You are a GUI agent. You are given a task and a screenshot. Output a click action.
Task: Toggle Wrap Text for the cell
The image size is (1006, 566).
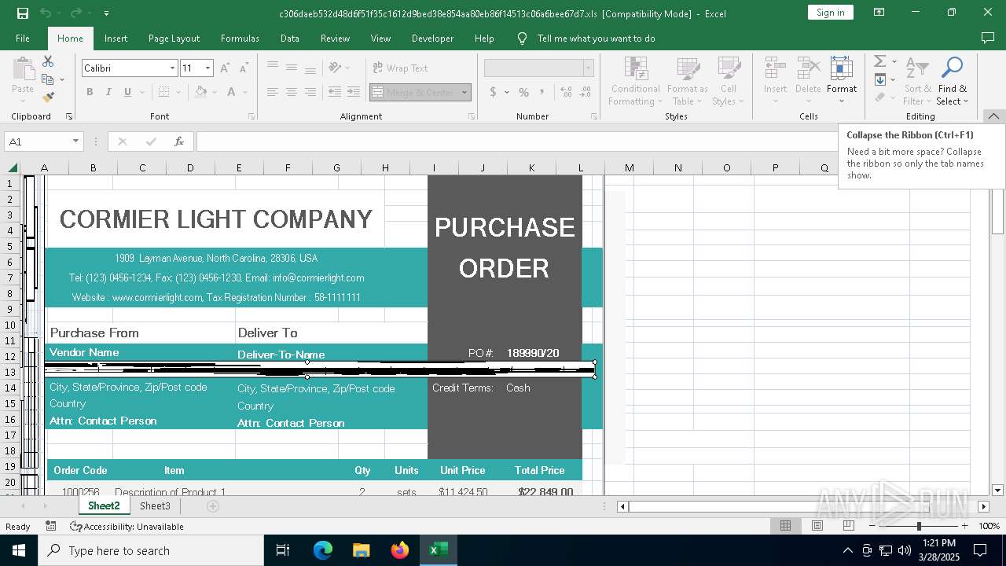[x=401, y=68]
